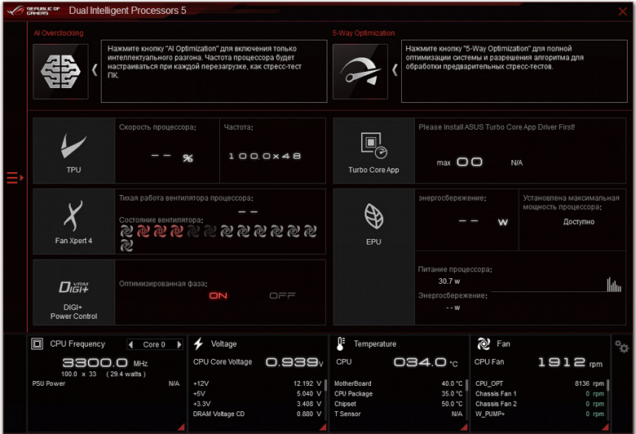
Task: Collapse the AI Overclocking description arrow
Action: pos(95,70)
